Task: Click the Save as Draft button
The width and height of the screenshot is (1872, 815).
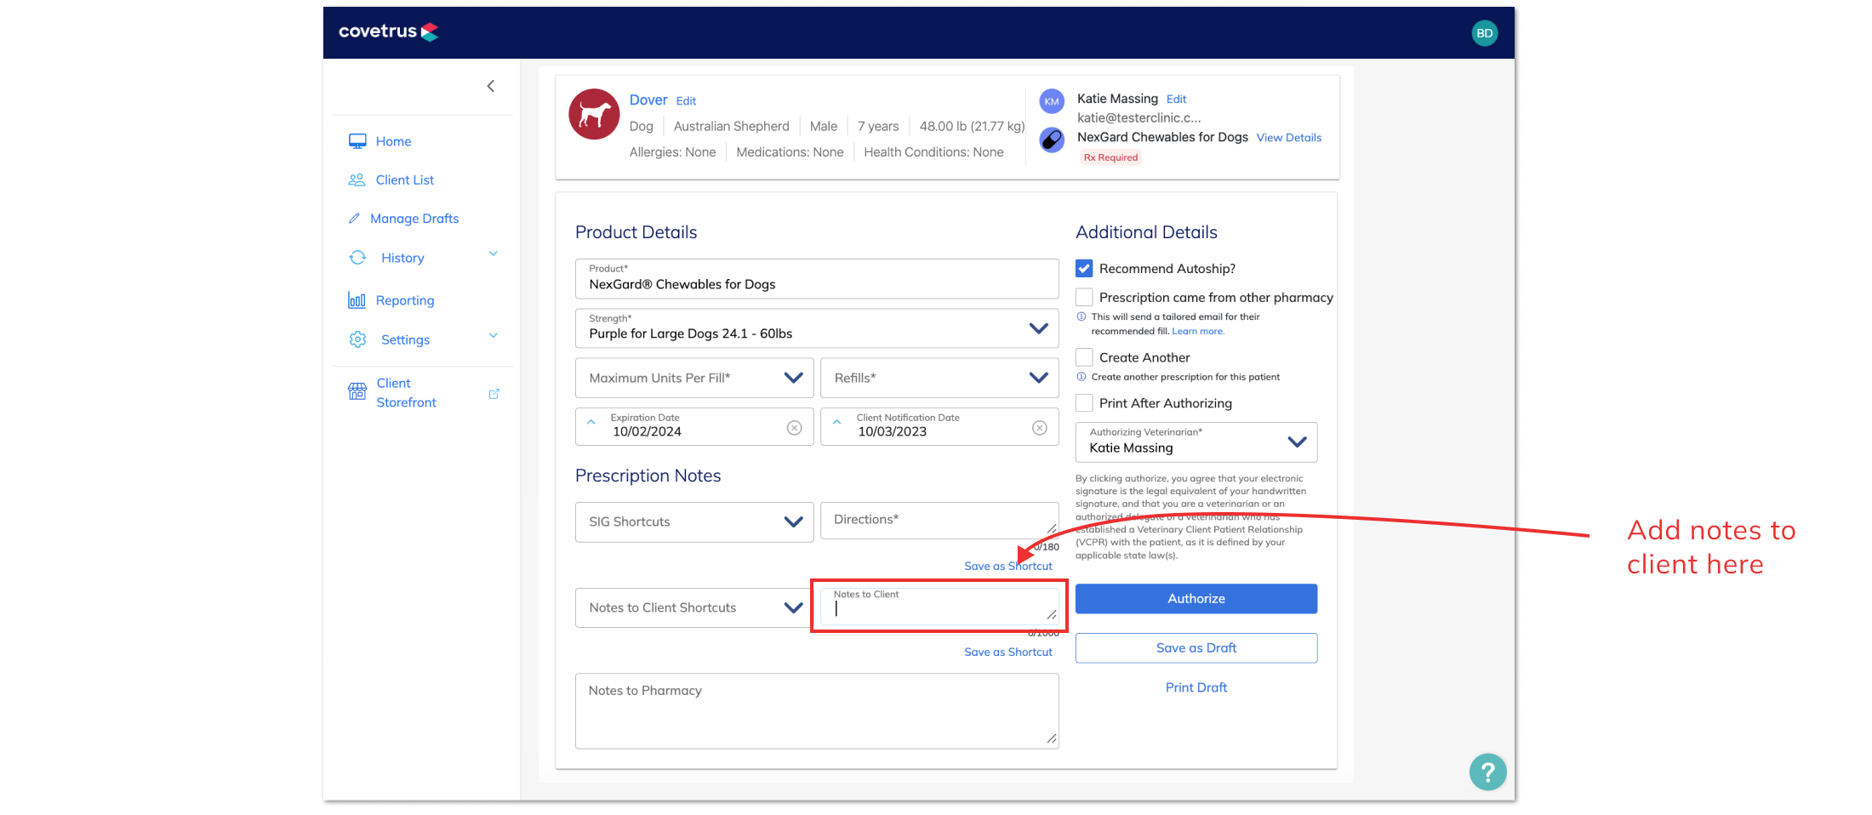Action: 1196,647
